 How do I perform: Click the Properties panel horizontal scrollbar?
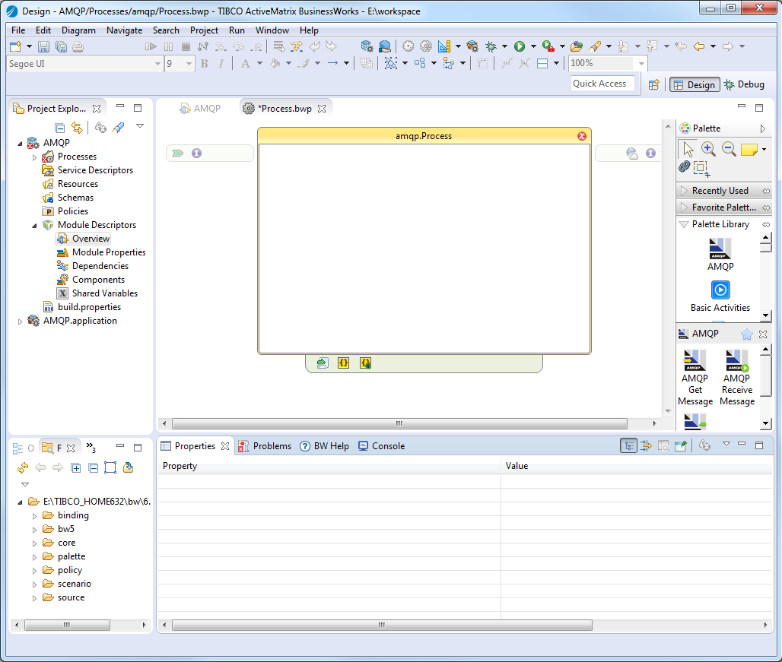(382, 626)
